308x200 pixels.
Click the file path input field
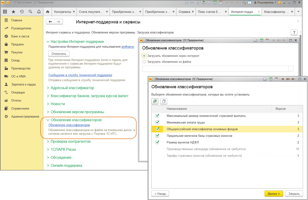tap(216, 69)
